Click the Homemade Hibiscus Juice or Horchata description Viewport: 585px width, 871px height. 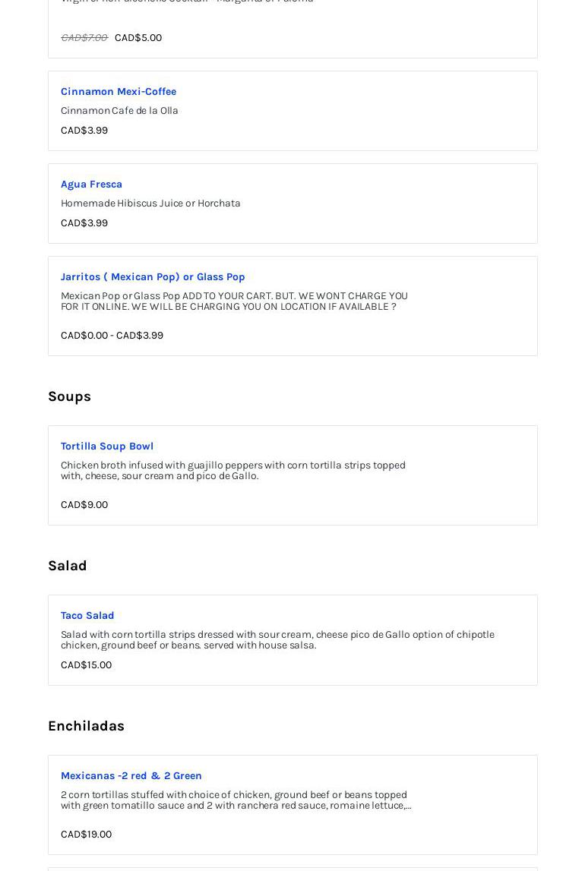150,203
